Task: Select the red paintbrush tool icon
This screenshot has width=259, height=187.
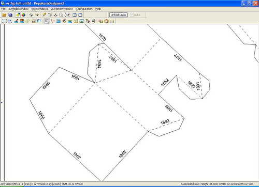Action: pyautogui.click(x=16, y=21)
